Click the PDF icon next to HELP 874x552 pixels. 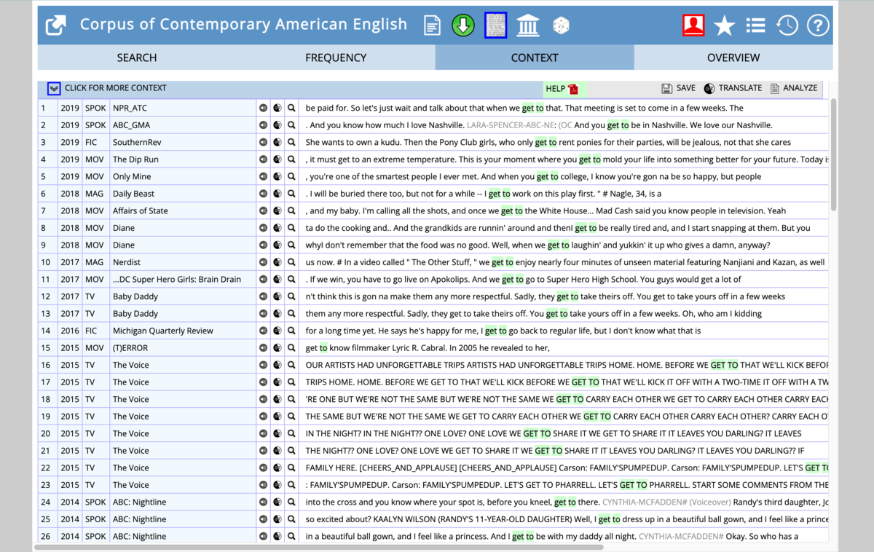point(573,89)
